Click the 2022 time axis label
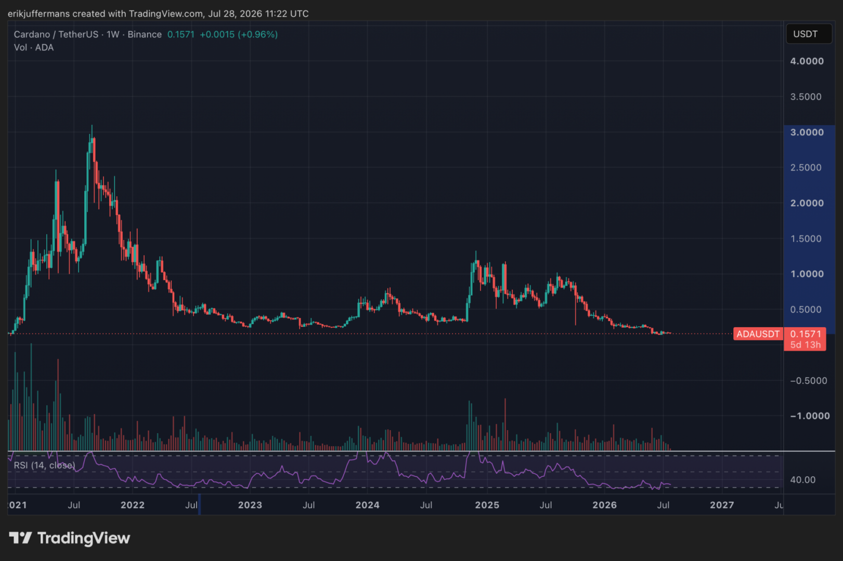Image resolution: width=843 pixels, height=561 pixels. pos(133,505)
